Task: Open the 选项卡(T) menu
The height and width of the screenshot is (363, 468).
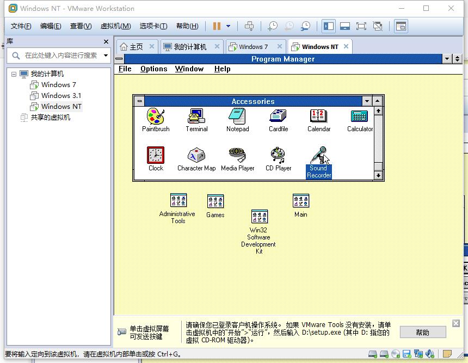Action: [153, 26]
